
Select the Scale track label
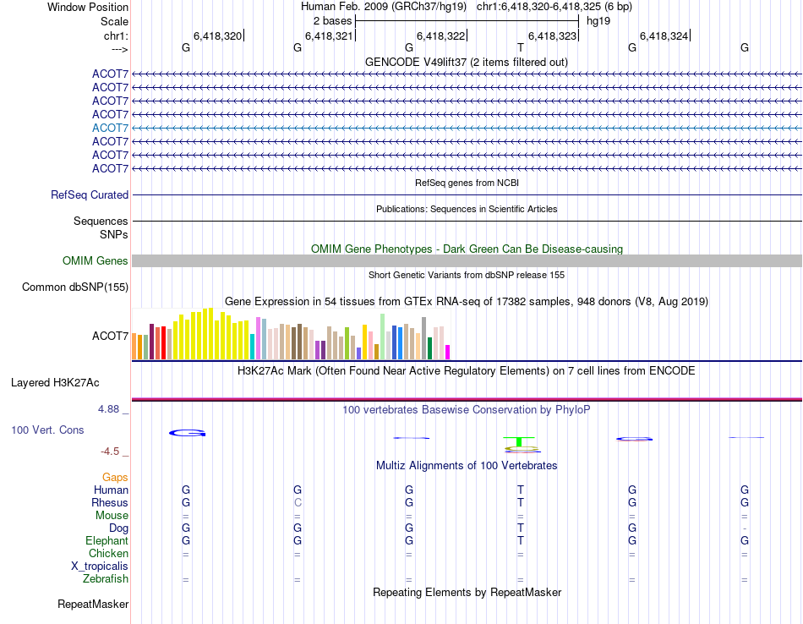pos(114,21)
